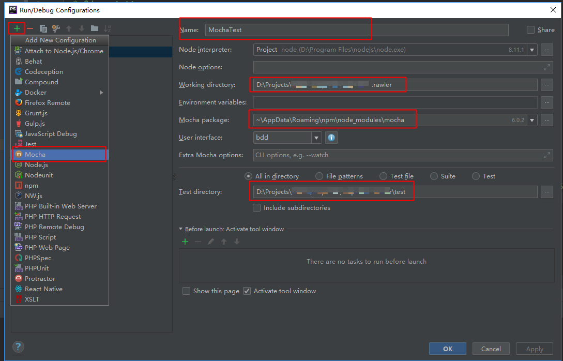Select Test file radio button
The image size is (563, 361).
pos(384,176)
